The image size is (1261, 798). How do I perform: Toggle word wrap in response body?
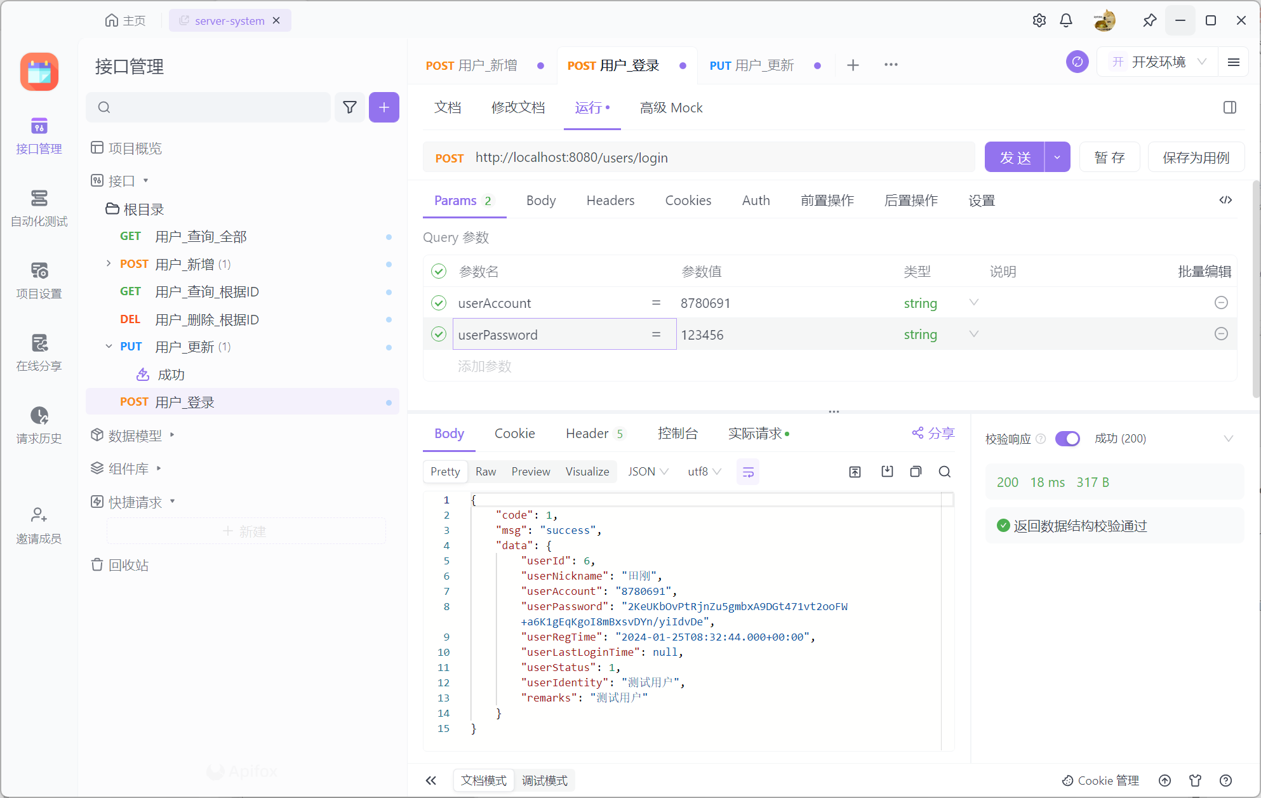click(748, 472)
